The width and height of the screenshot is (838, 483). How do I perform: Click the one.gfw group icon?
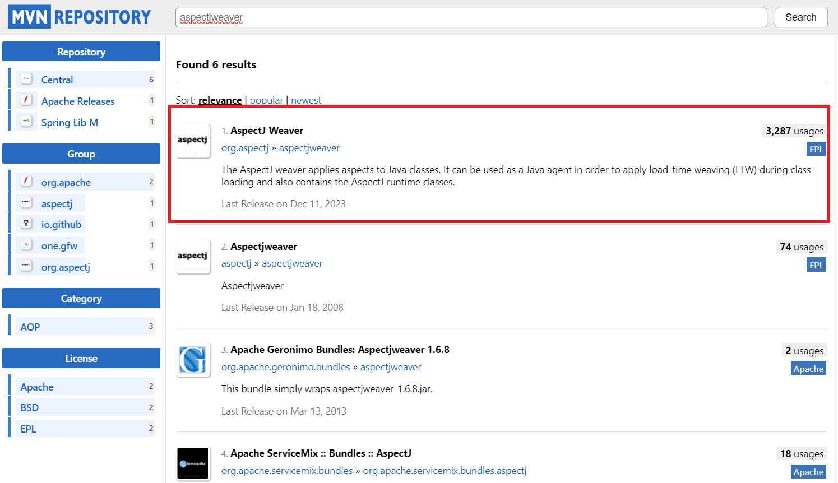[26, 245]
